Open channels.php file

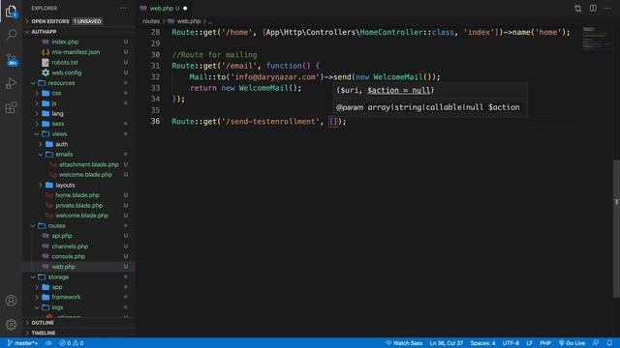click(x=70, y=246)
